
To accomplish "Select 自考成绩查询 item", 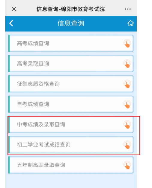I will pos(71,104).
